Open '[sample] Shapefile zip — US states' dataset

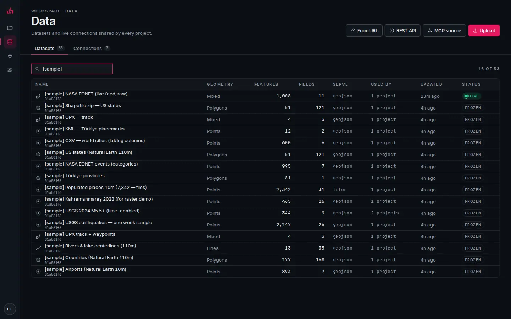click(83, 106)
